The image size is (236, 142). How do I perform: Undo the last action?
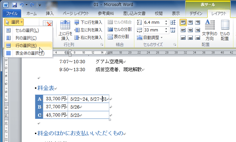pyautogui.click(x=22, y=5)
